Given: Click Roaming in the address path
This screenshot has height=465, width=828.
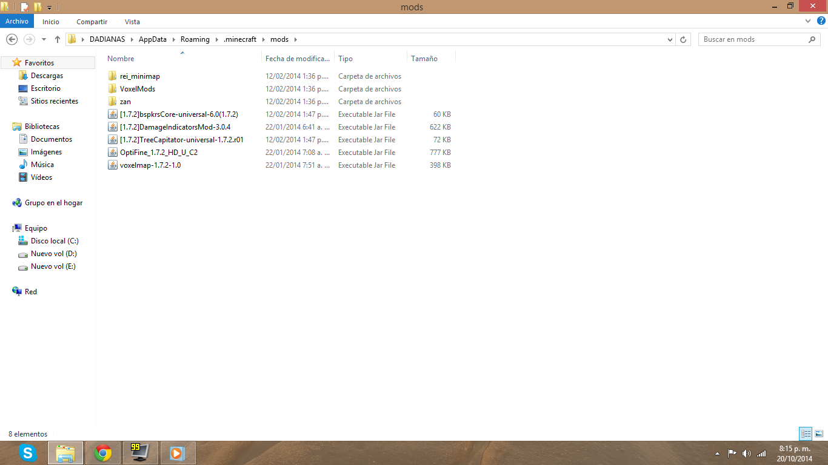Looking at the screenshot, I should point(195,39).
